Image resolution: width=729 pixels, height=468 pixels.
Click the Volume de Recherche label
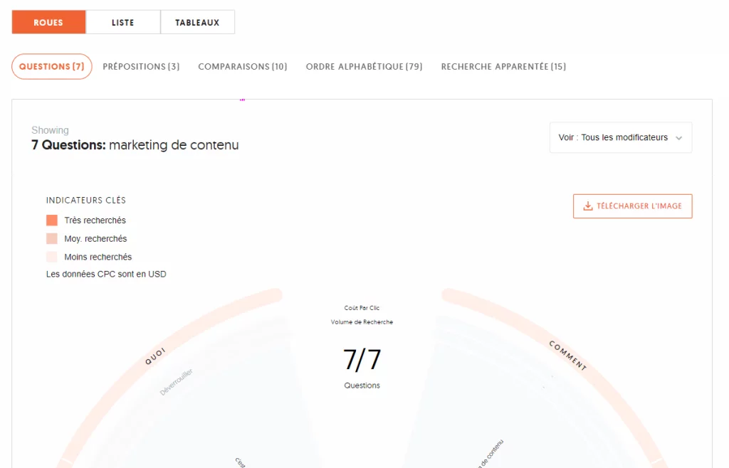(x=362, y=321)
